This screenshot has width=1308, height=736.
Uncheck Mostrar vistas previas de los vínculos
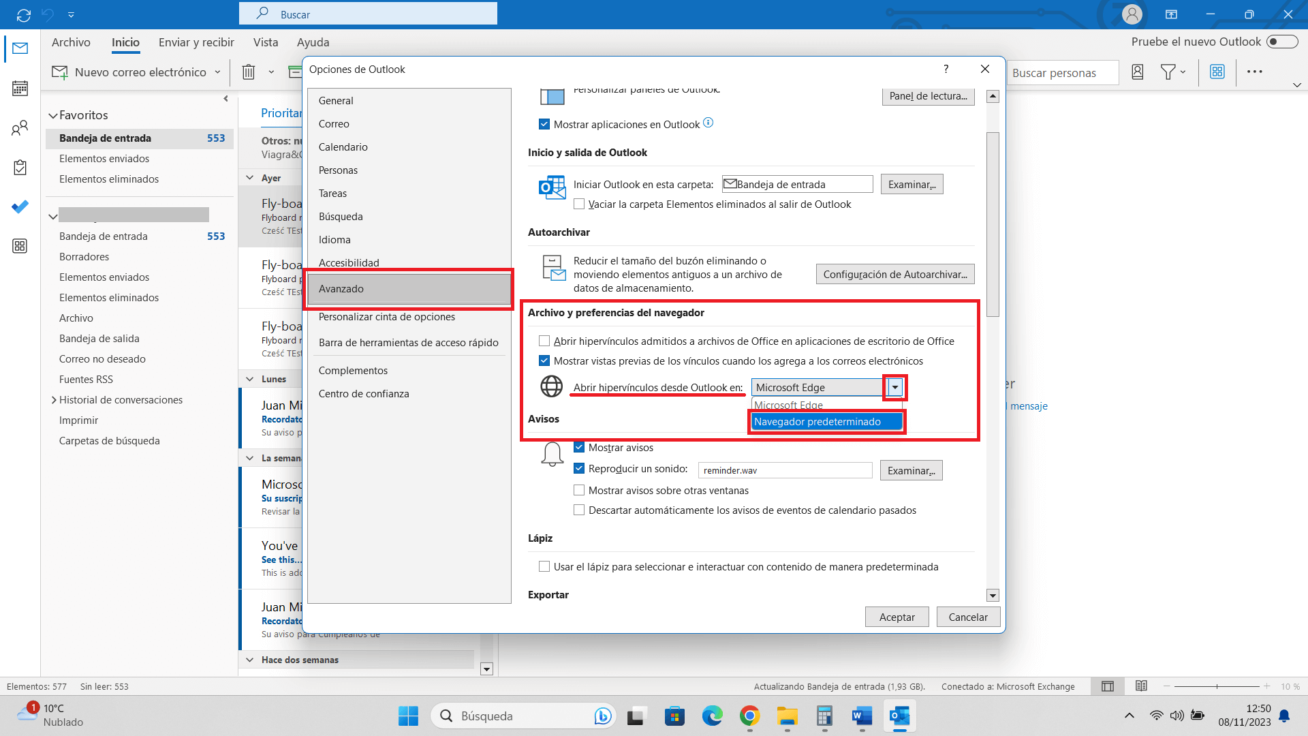click(544, 361)
